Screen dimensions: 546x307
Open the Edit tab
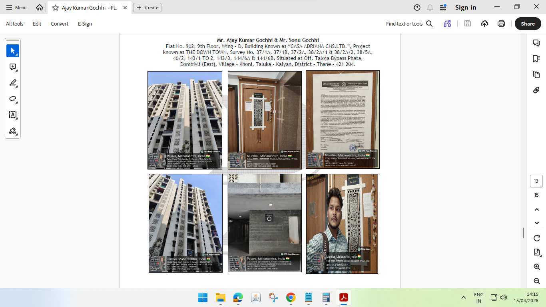coord(37,24)
